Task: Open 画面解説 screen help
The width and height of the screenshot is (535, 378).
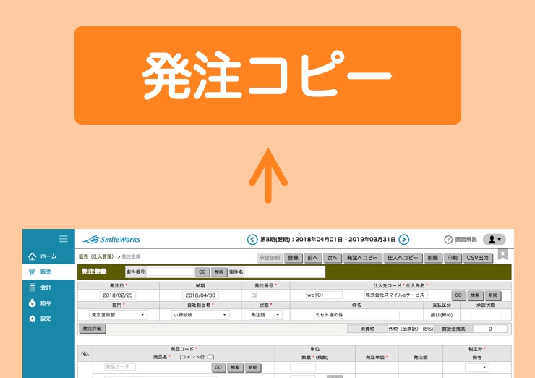Action: (x=461, y=239)
